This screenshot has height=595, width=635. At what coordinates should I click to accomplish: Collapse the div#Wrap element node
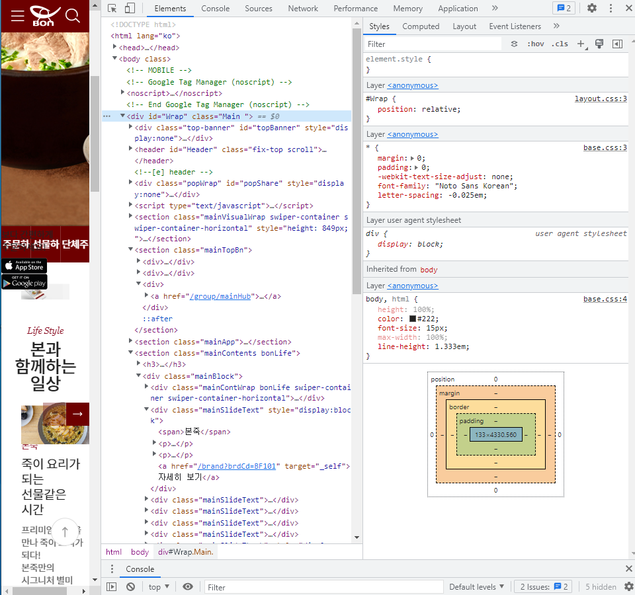[123, 116]
